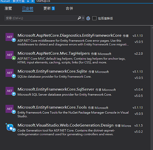Open the search box dropdown arrow
The width and height of the screenshot is (153, 150).
click(83, 18)
